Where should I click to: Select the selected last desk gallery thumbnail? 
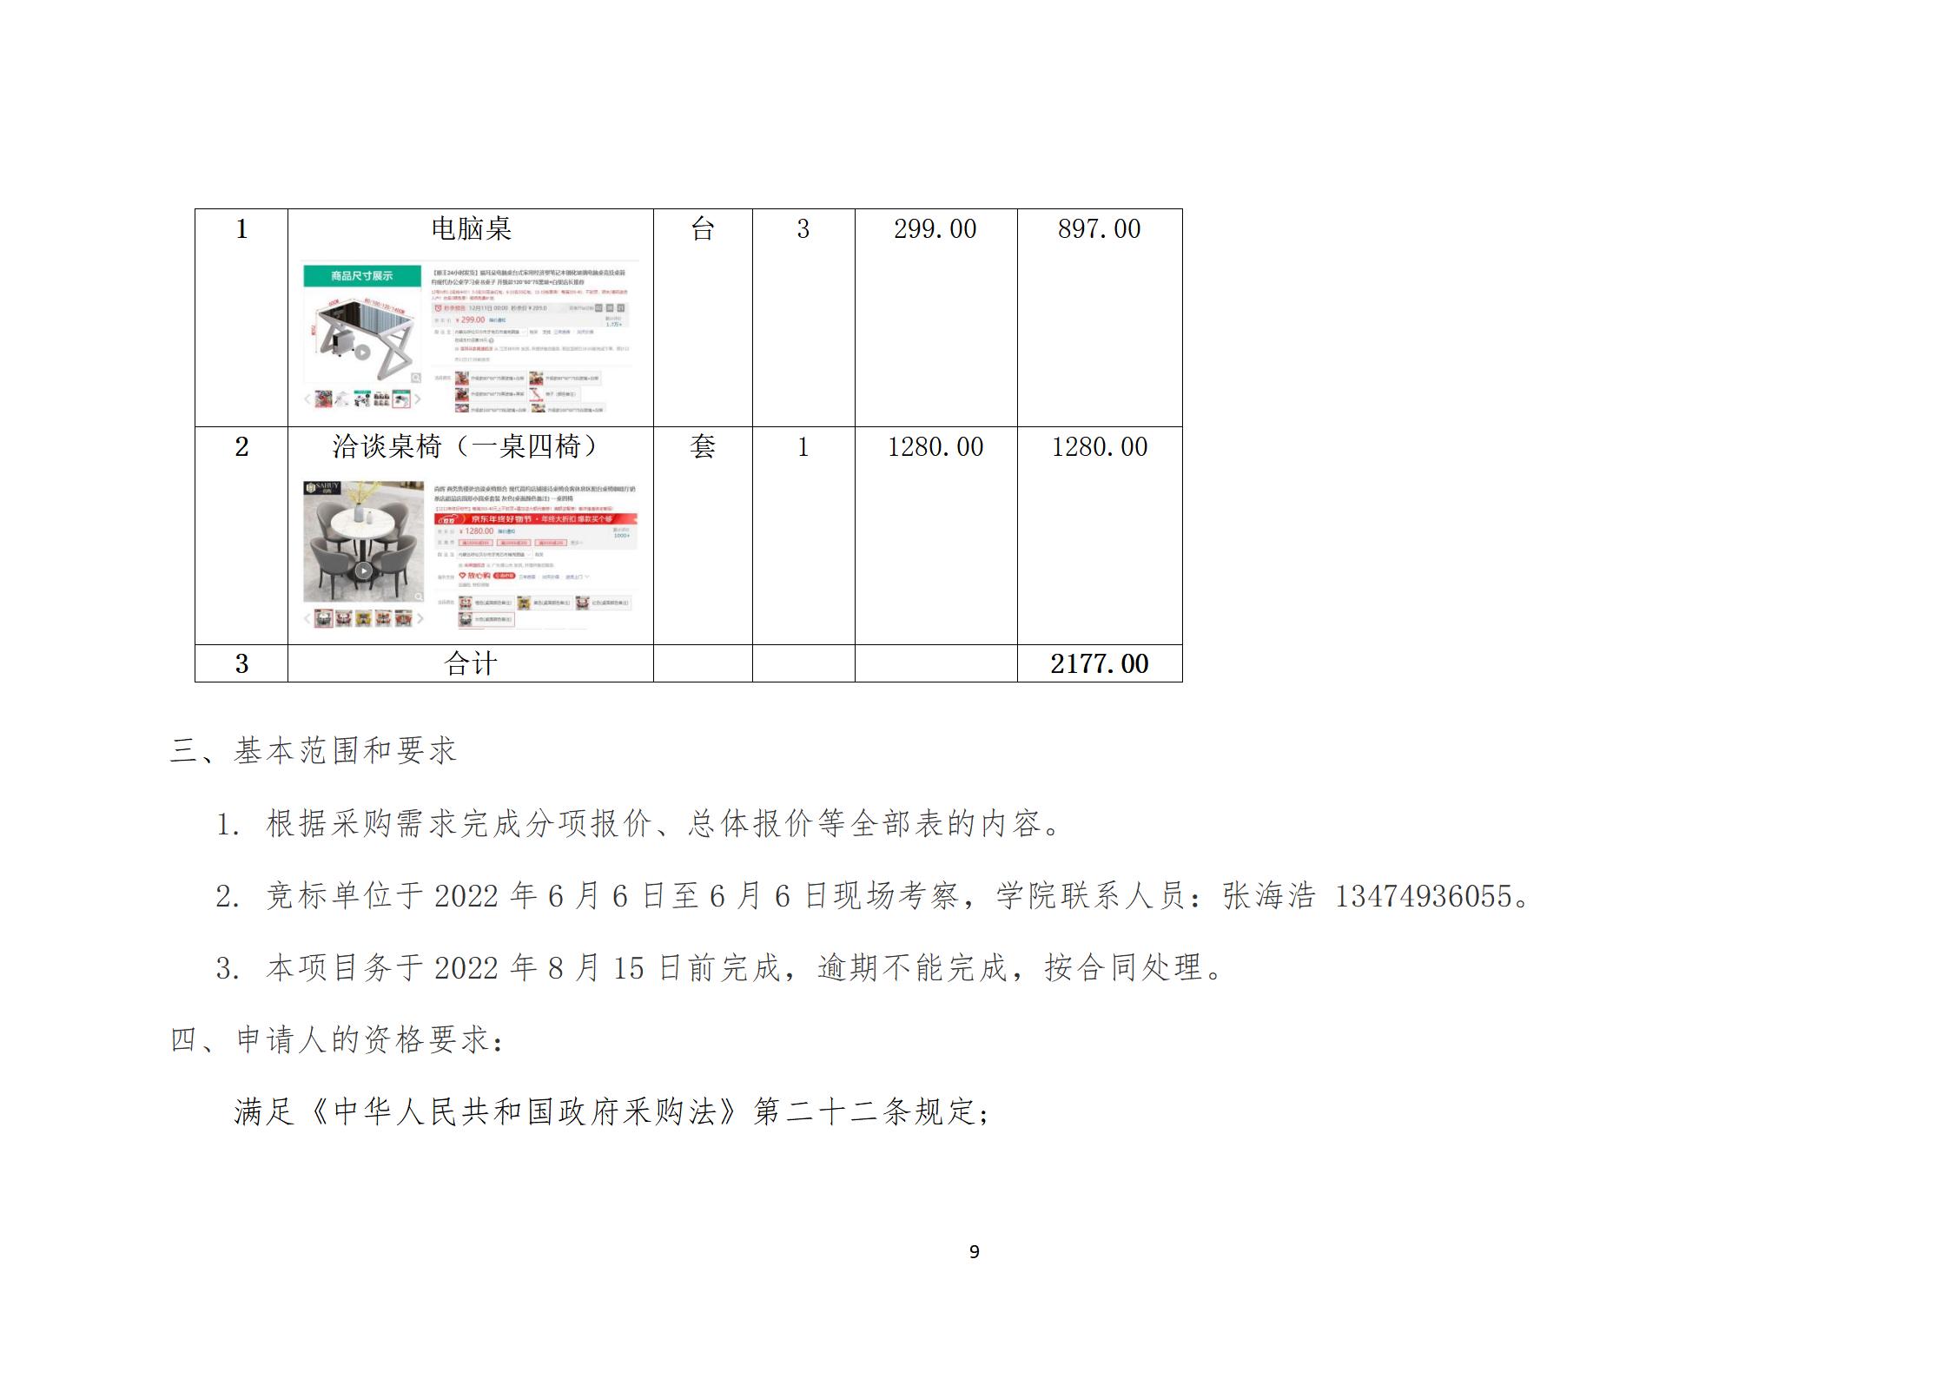tap(400, 399)
